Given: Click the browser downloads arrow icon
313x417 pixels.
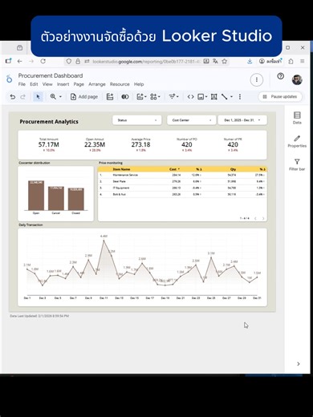Looking at the screenshot, I should tap(250, 61).
